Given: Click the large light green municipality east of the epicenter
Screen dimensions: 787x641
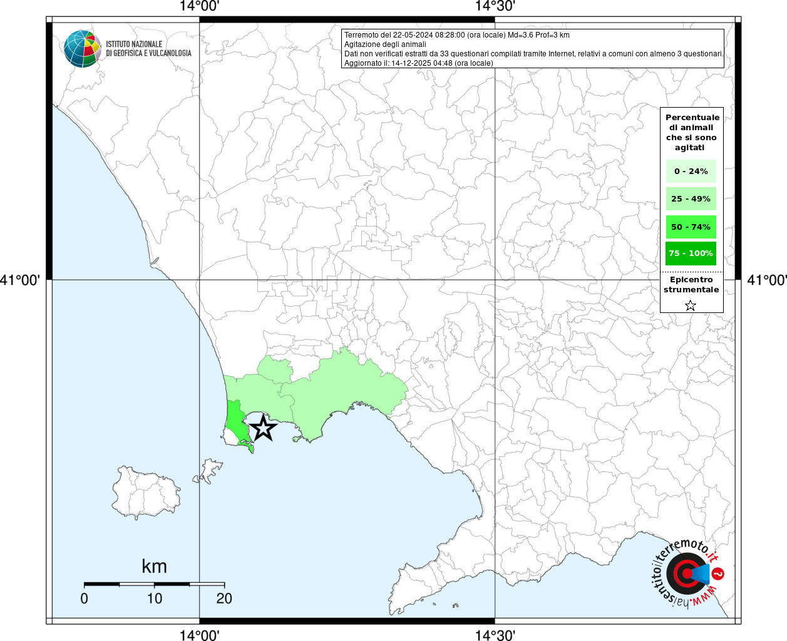Looking at the screenshot, I should (347, 391).
